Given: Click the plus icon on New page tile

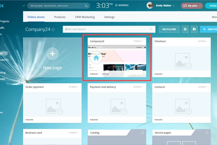Looking at the screenshot, I should [52, 54].
